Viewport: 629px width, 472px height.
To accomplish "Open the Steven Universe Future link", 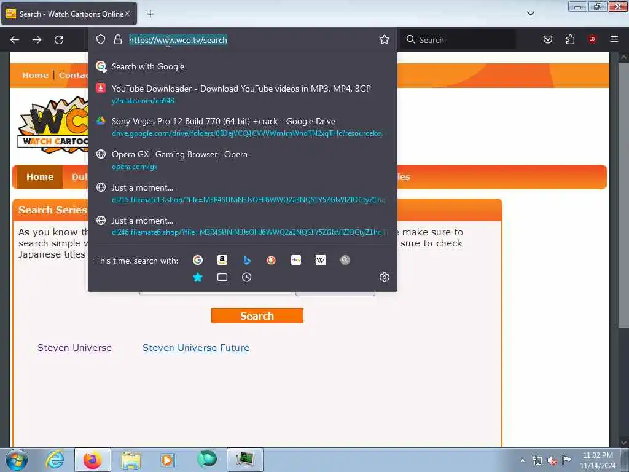I will click(x=196, y=348).
